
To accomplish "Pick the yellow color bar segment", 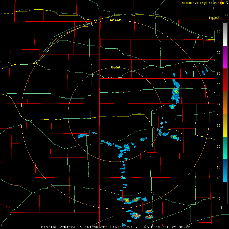I will [225, 125].
